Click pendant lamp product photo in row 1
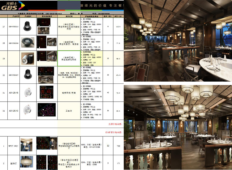This screenshot has width=232, height=170. [x=26, y=145]
